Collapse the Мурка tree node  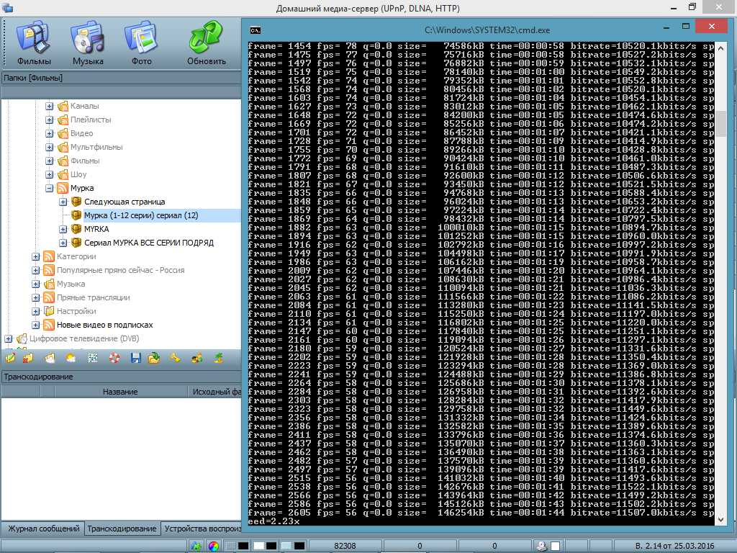click(x=50, y=188)
